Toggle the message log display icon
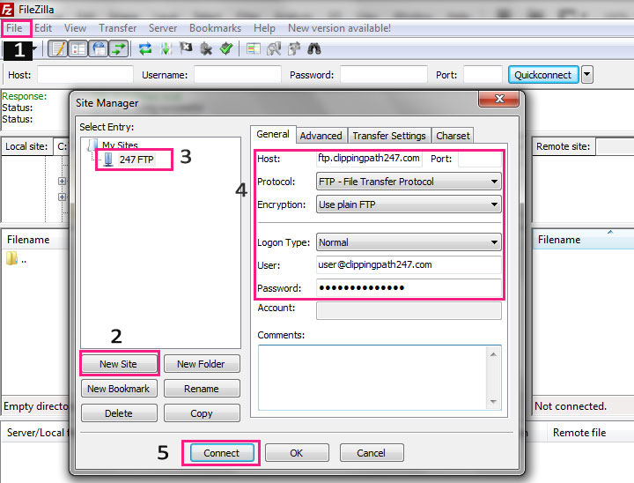This screenshot has width=634, height=483. 58,49
